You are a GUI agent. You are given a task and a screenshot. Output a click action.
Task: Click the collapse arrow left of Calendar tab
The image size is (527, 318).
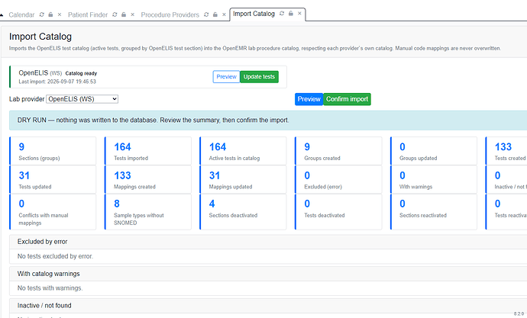tap(2, 15)
